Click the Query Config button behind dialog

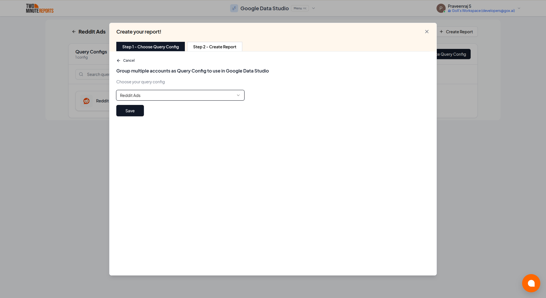coord(454,54)
